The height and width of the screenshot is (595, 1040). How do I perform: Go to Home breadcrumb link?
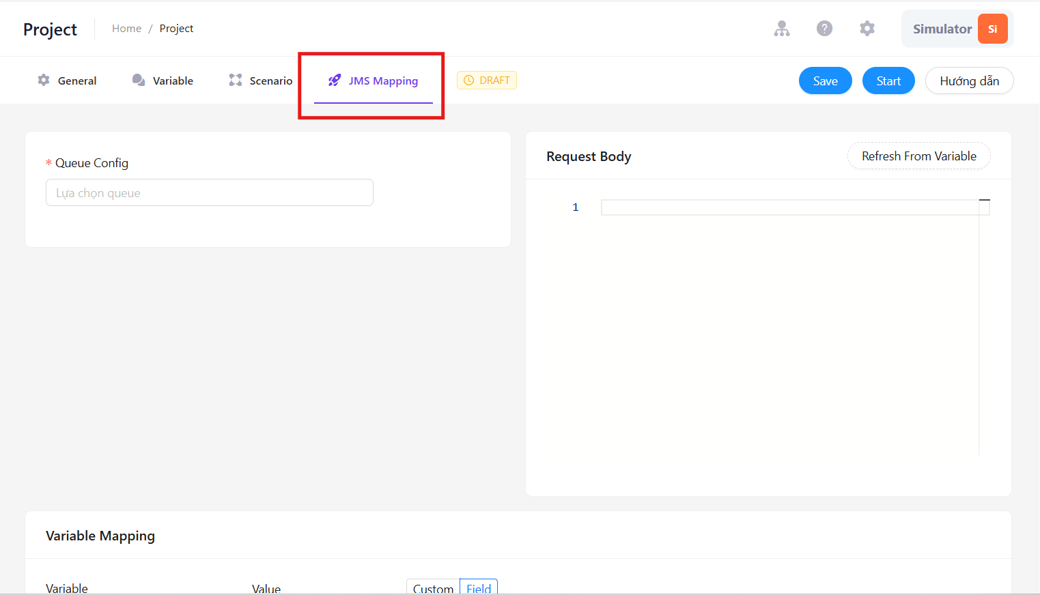coord(126,29)
